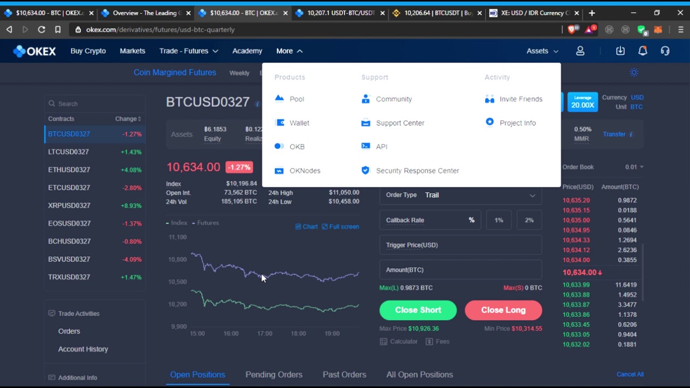Open Invite Friends entry
Screen dimensions: 690x388
tap(514, 99)
